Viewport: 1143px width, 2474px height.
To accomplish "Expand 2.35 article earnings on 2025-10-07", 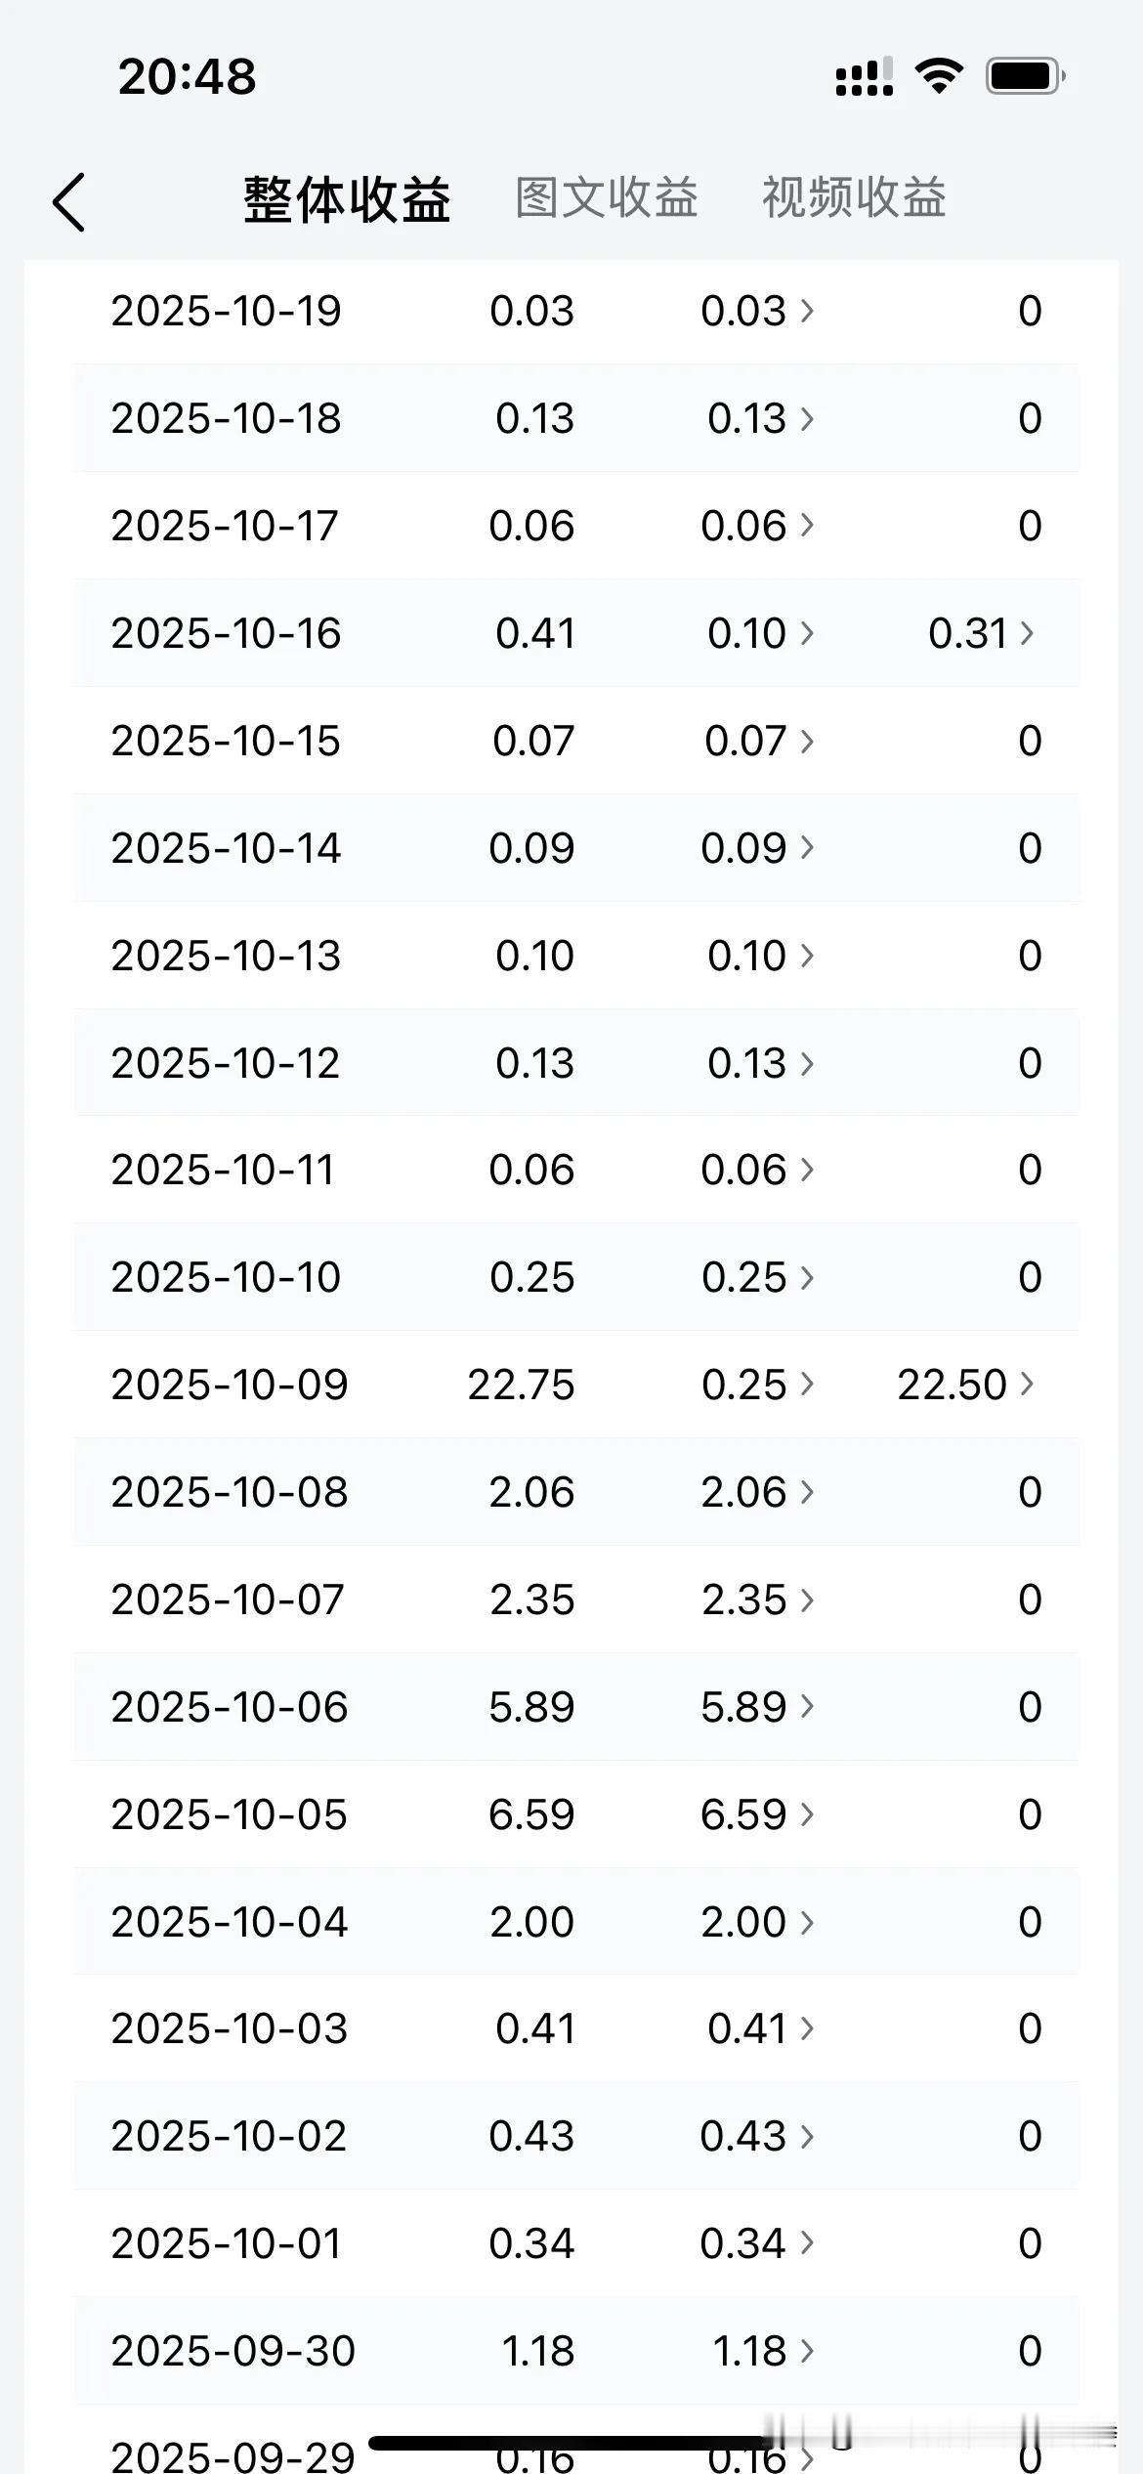I will pyautogui.click(x=757, y=1600).
